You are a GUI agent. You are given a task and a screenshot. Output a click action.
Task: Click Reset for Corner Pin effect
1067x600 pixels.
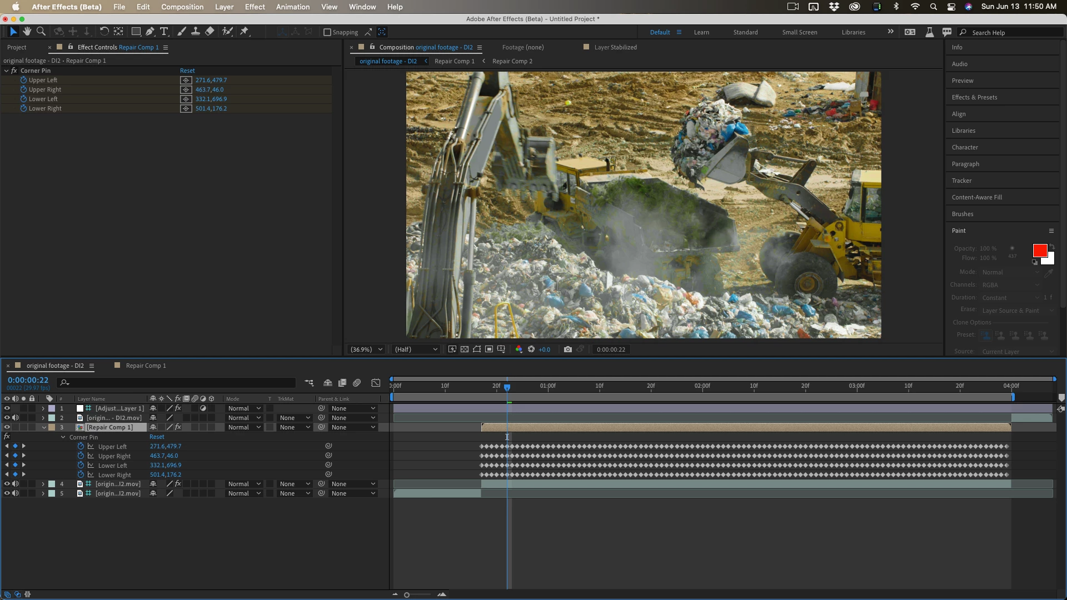pos(187,71)
